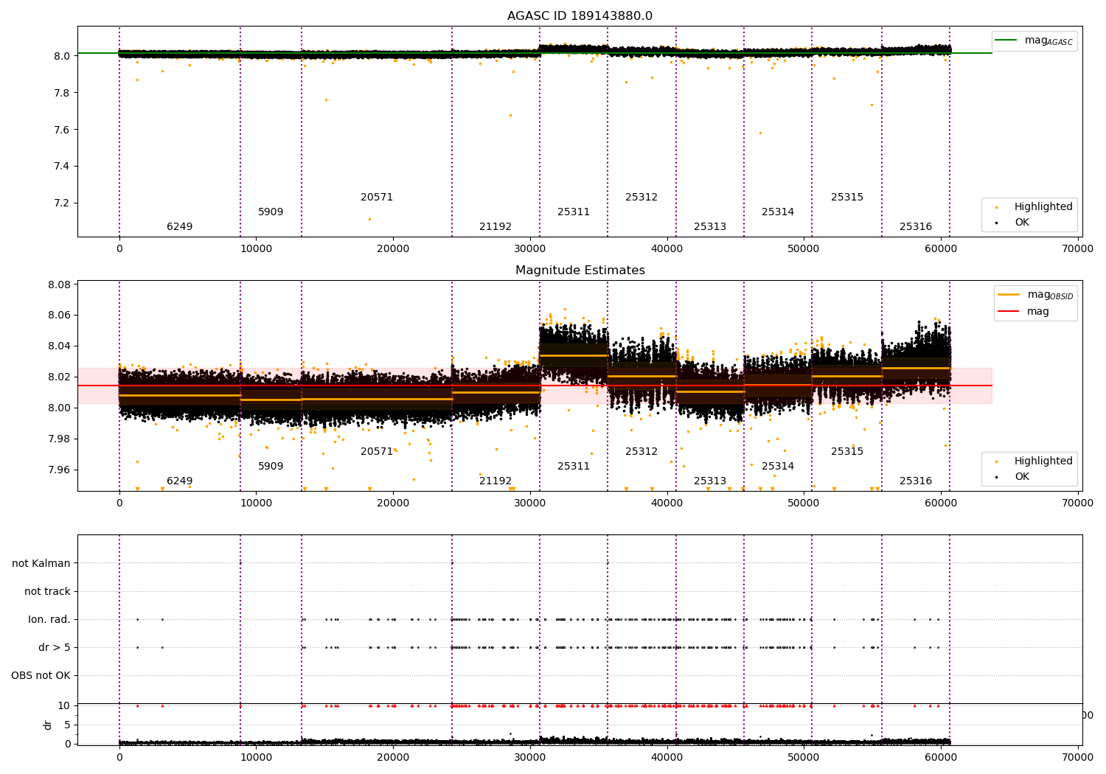Screen dimensions: 1106x774
Task: Click the title "AGASC ID 189143880.0"
Action: 580,16
